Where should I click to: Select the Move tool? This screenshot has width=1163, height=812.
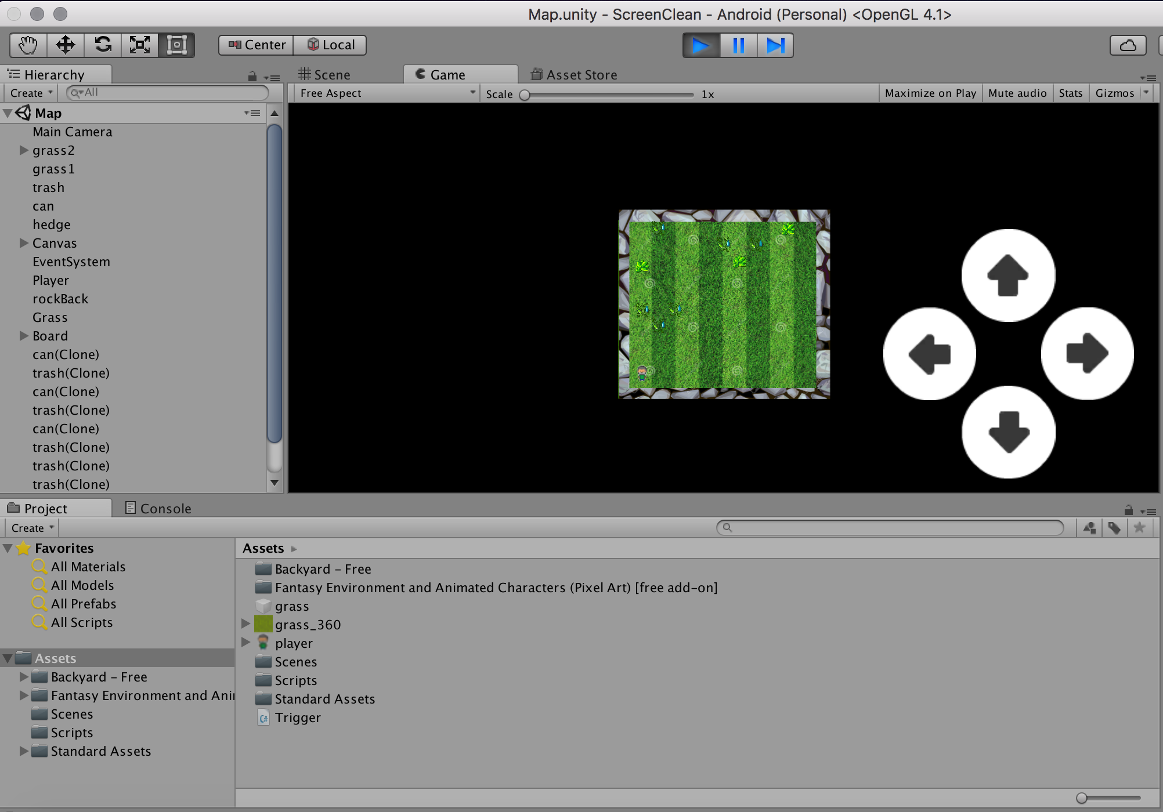click(x=65, y=45)
